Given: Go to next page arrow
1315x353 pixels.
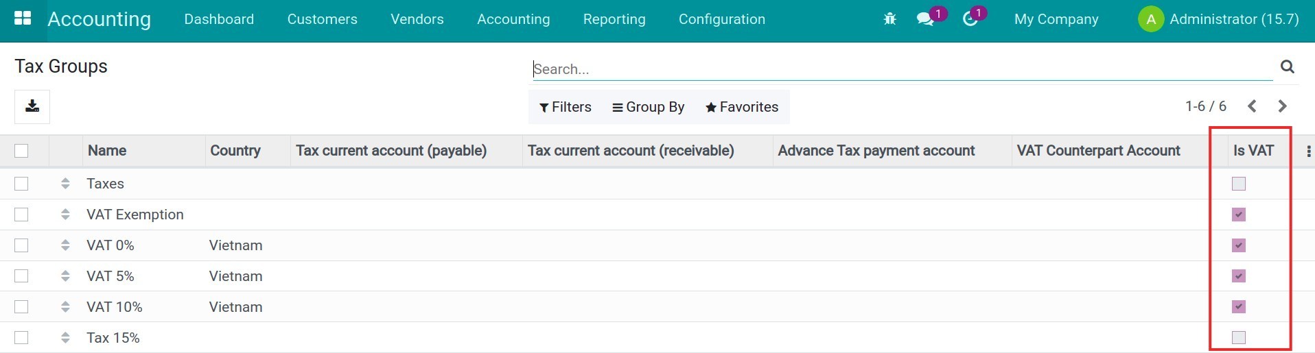Looking at the screenshot, I should 1282,106.
